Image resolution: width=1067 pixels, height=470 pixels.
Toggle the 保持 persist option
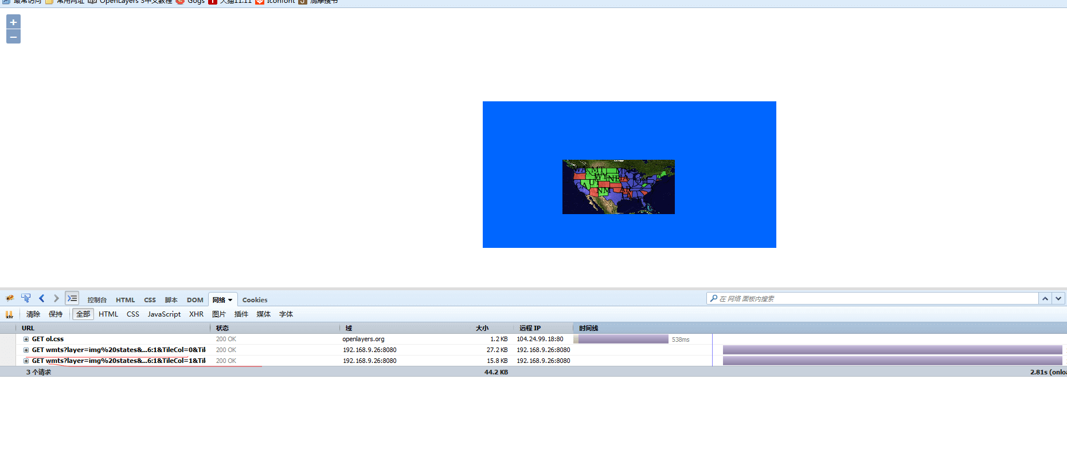tap(56, 314)
